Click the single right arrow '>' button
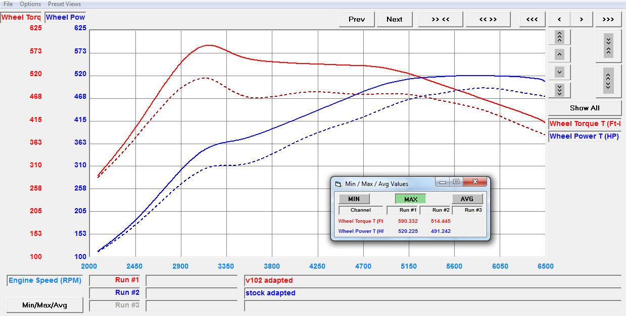The height and width of the screenshot is (316, 626). [x=582, y=19]
